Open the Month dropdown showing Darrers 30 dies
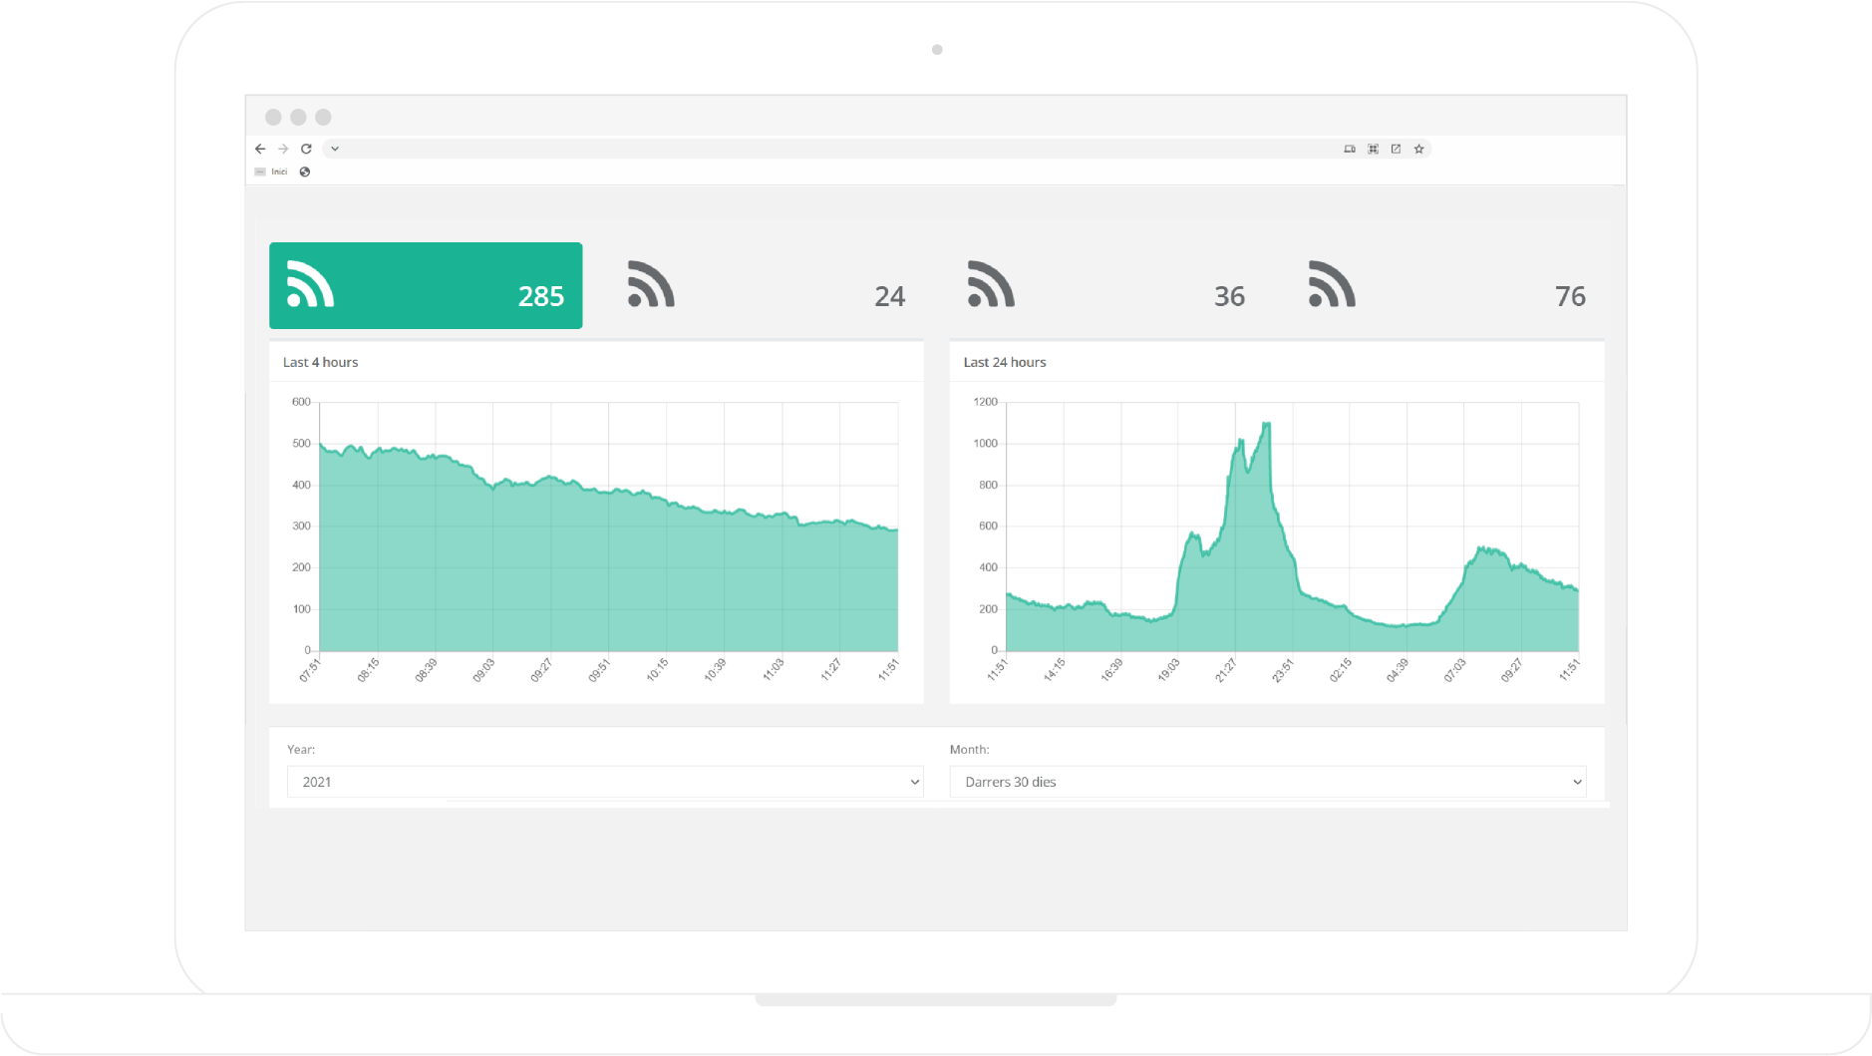 click(x=1267, y=782)
